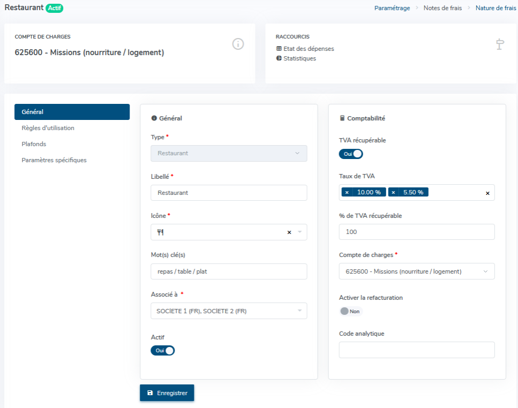
Task: Click the info icon in Compte de charges card
Action: click(x=238, y=44)
